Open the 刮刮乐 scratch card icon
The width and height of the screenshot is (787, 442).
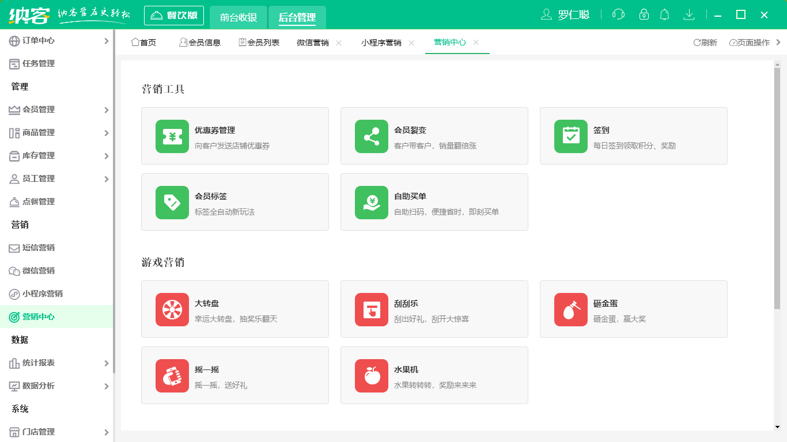[371, 309]
